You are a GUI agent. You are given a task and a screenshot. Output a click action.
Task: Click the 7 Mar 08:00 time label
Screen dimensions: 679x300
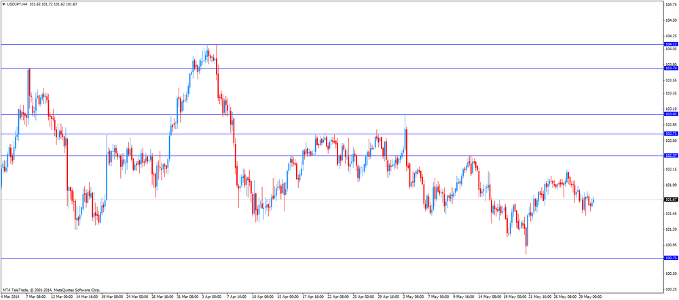(x=36, y=297)
